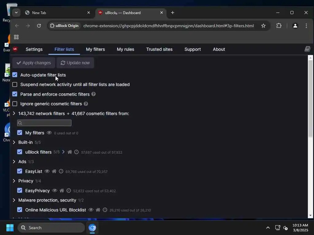This screenshot has width=314, height=235.
Task: Expand the Ads section
Action: [14, 162]
